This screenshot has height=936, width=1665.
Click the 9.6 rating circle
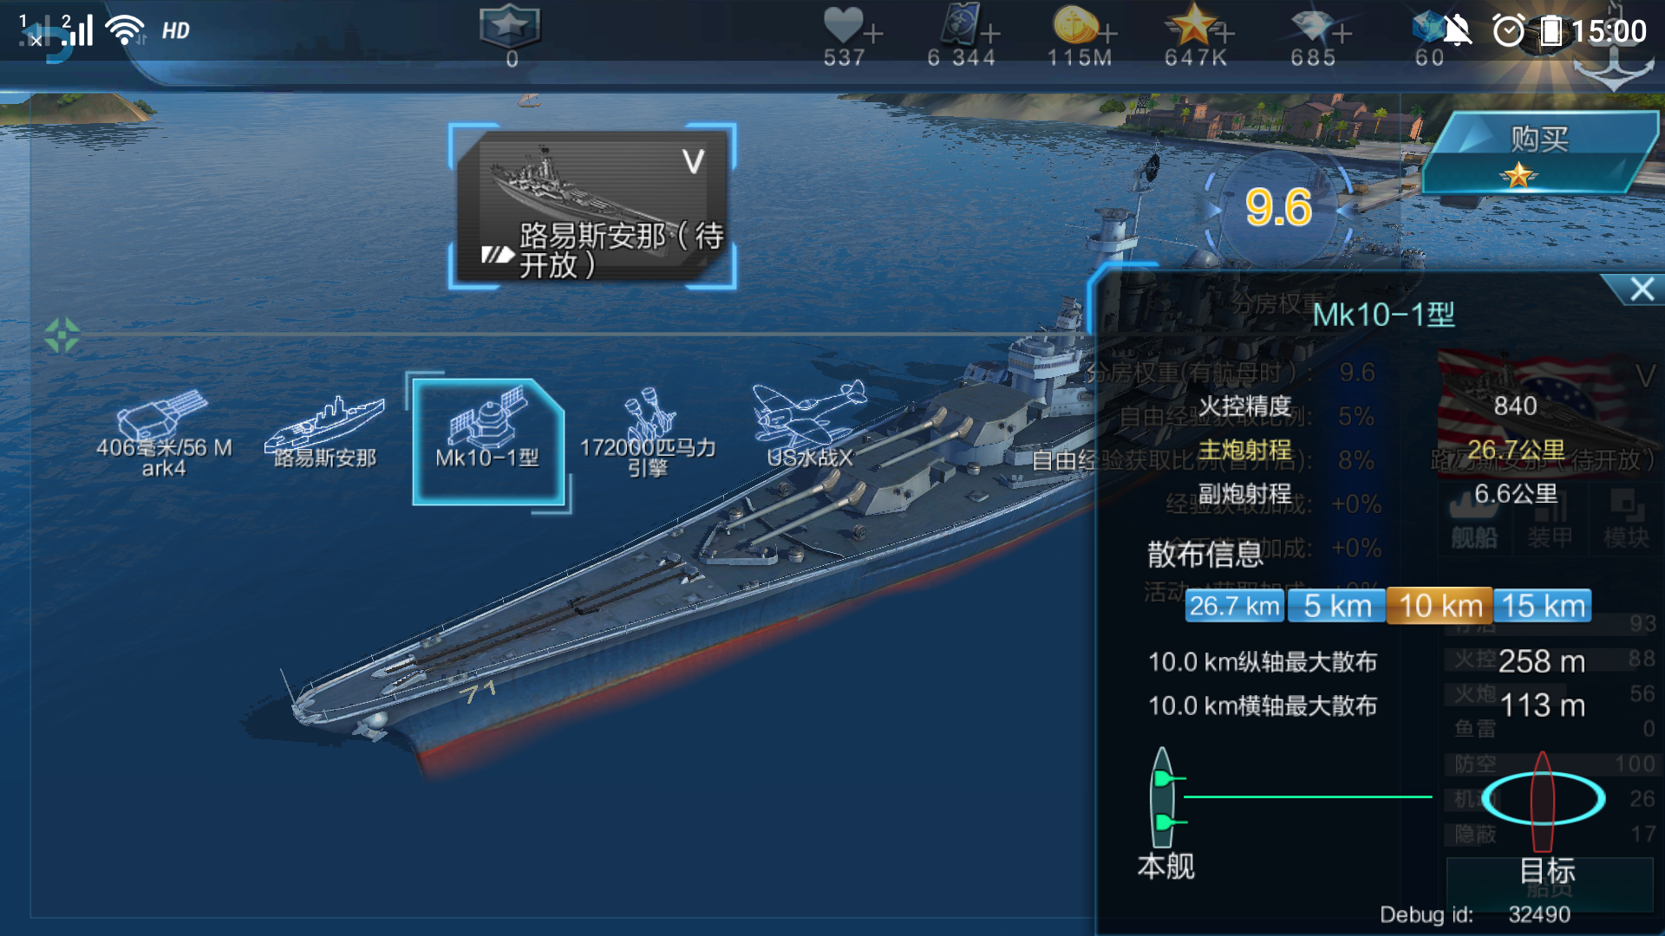(1278, 208)
